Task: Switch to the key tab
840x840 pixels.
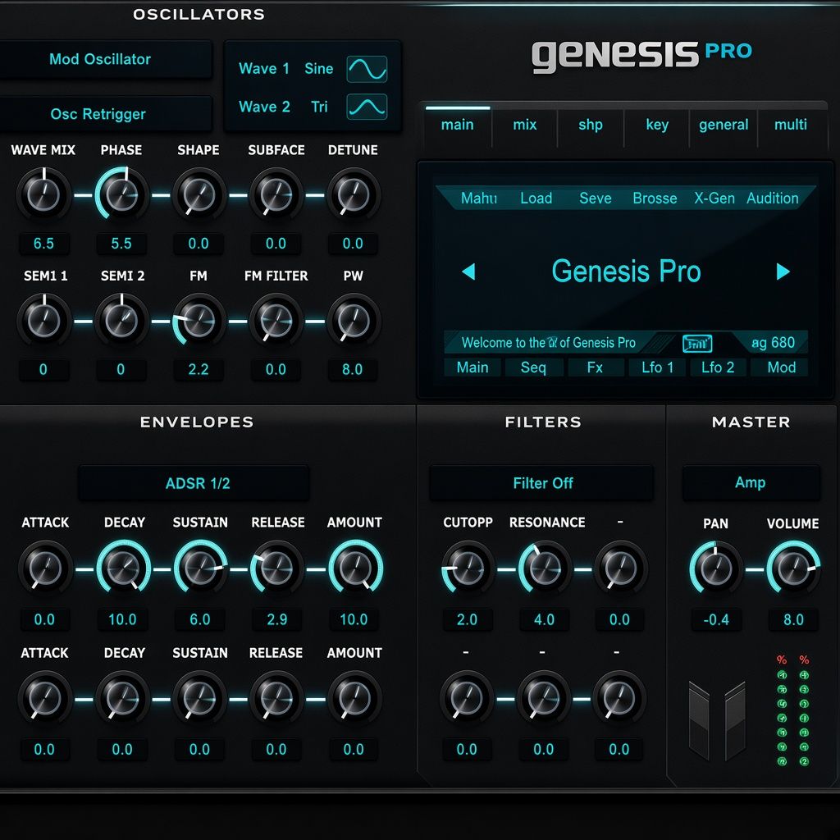Action: (x=657, y=125)
